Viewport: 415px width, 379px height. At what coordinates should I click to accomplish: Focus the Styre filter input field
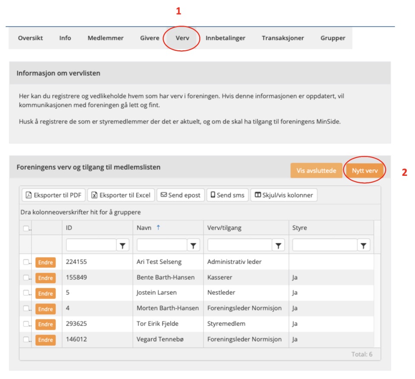point(325,245)
